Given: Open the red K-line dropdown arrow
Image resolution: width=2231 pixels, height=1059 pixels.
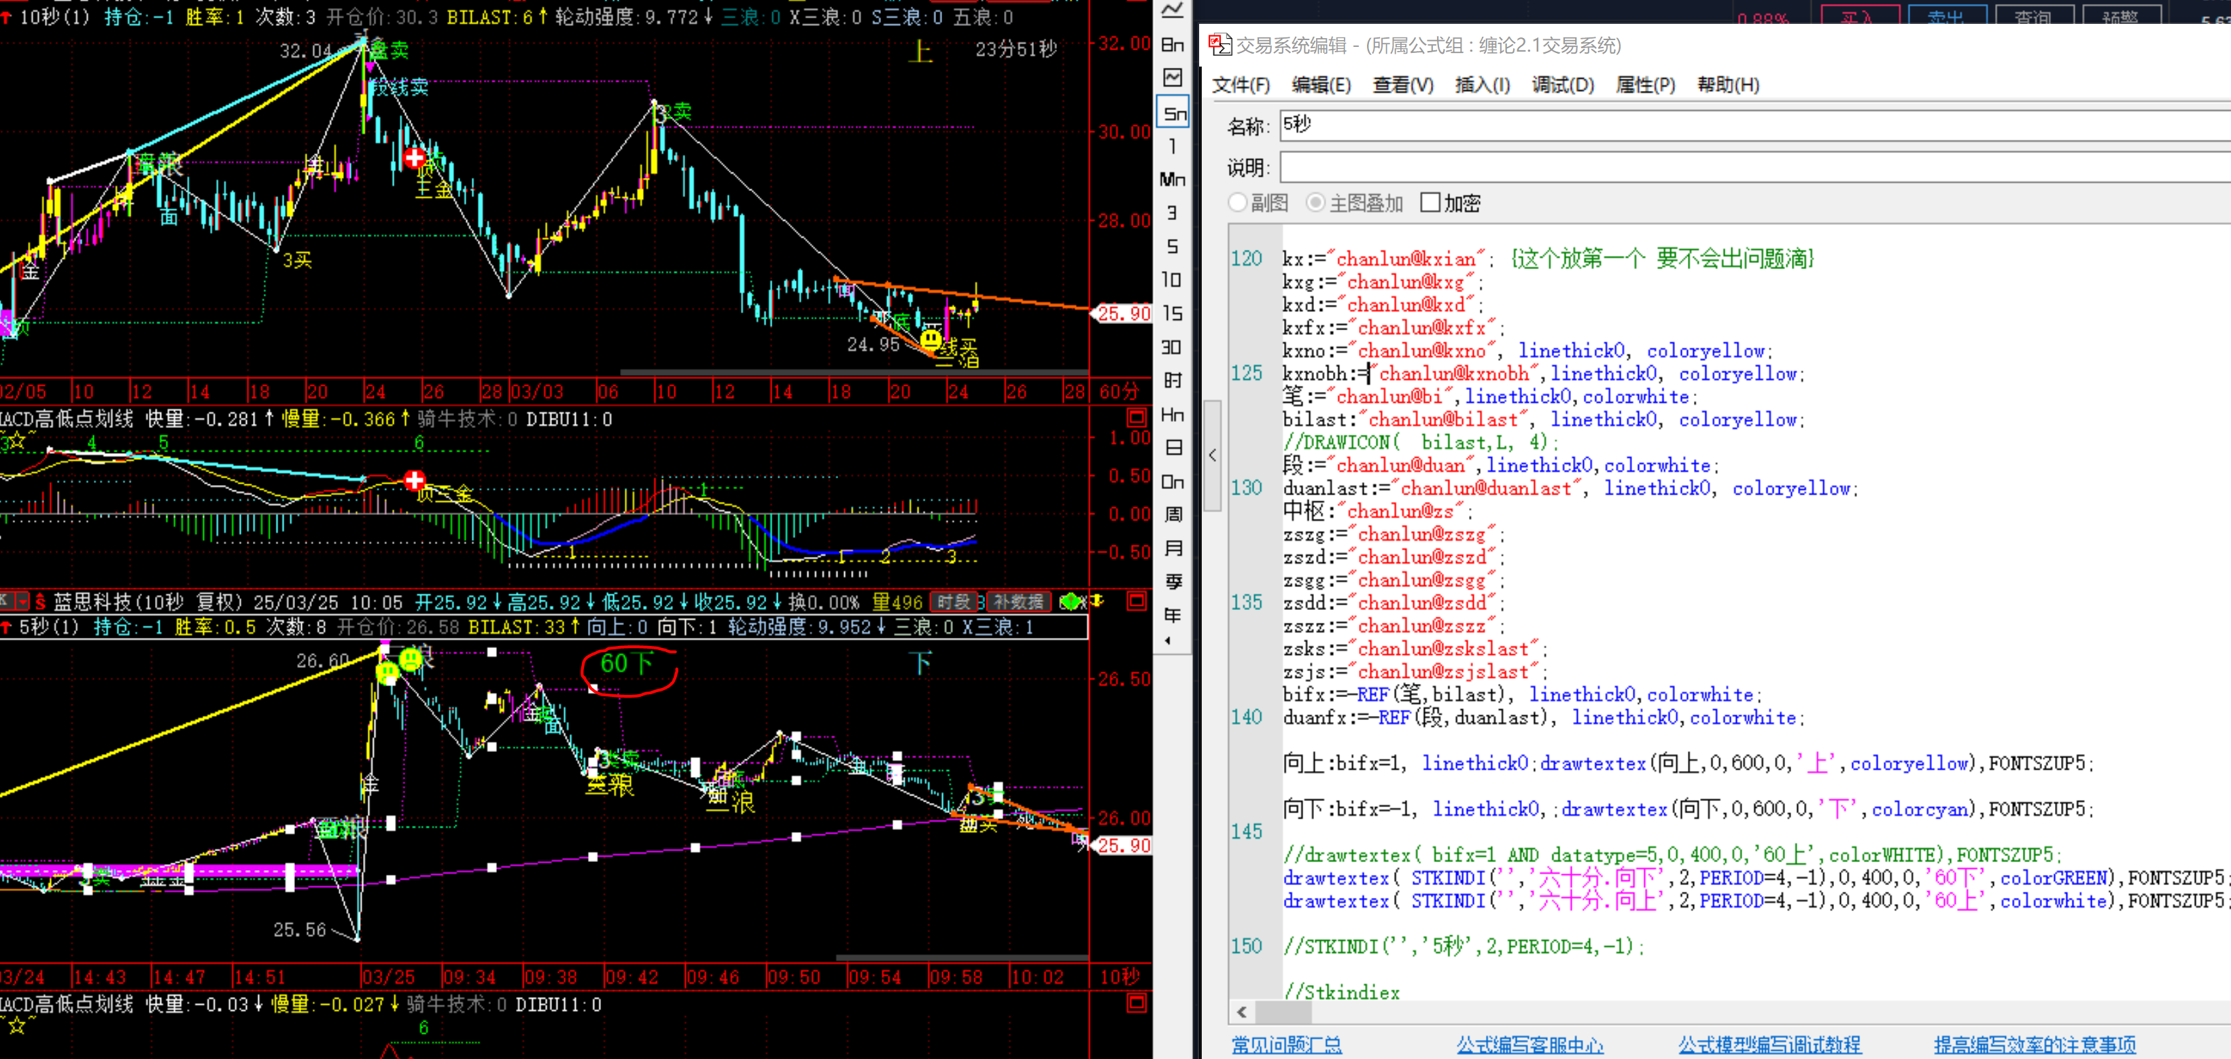Looking at the screenshot, I should pos(22,601).
